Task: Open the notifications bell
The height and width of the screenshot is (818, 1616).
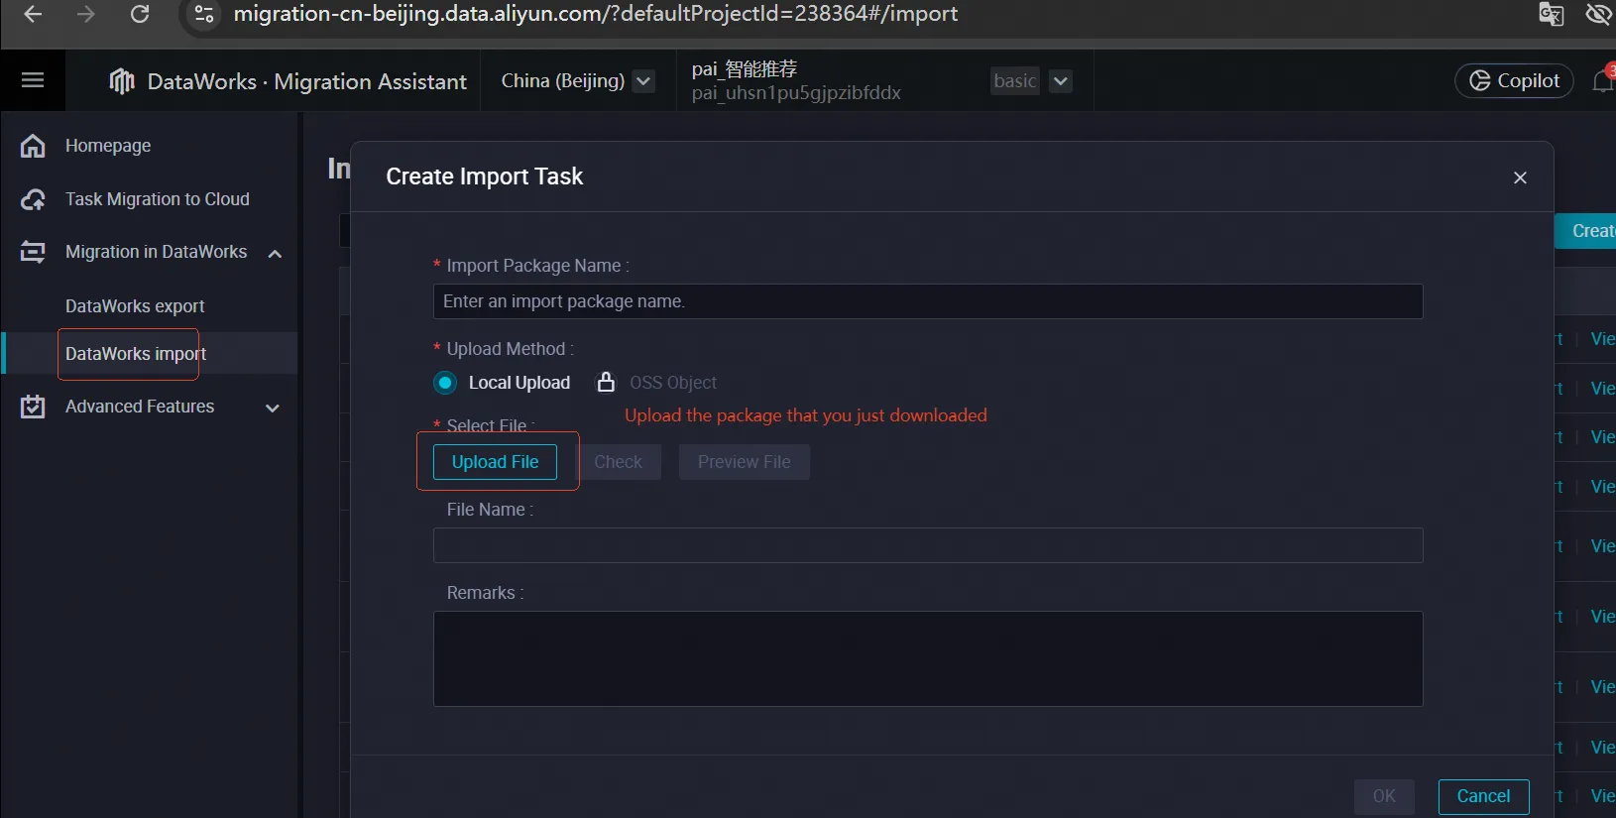Action: 1603,81
